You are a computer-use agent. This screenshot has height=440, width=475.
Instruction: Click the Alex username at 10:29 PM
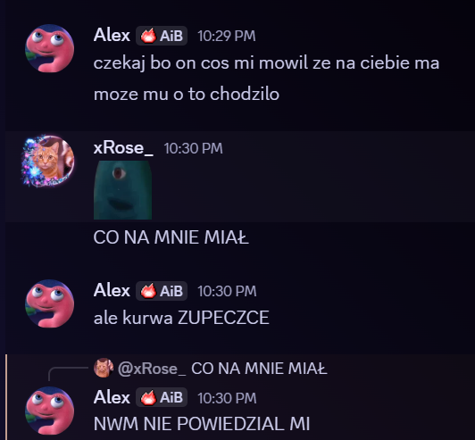112,35
